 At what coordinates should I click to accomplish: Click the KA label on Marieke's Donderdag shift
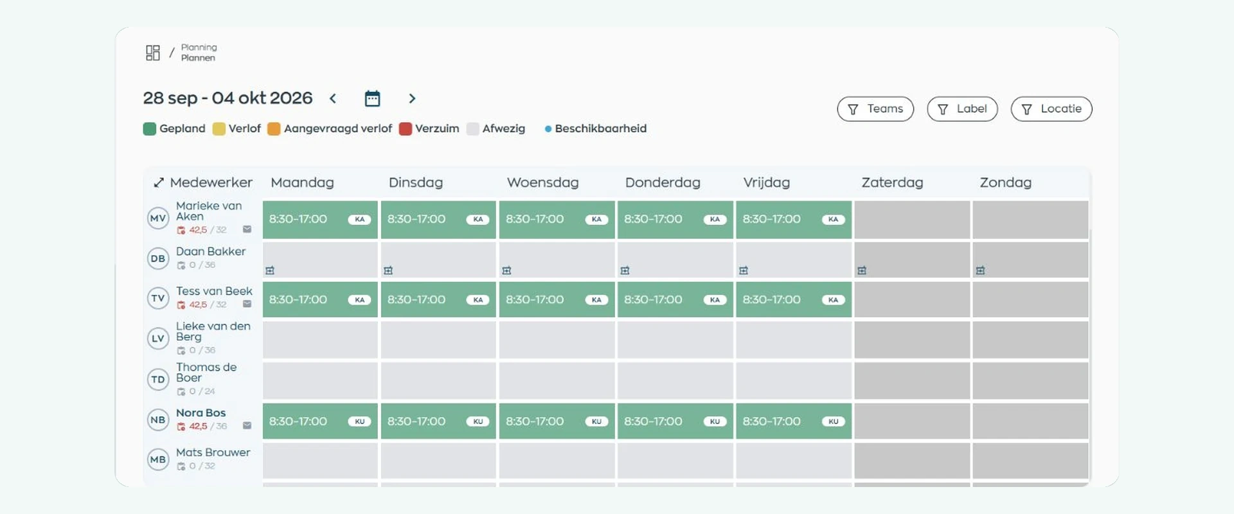coord(715,219)
